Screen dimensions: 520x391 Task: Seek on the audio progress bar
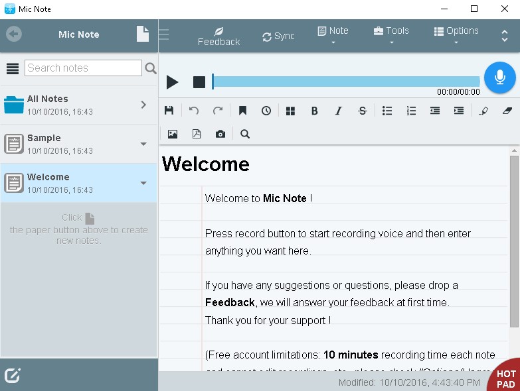[x=346, y=82]
